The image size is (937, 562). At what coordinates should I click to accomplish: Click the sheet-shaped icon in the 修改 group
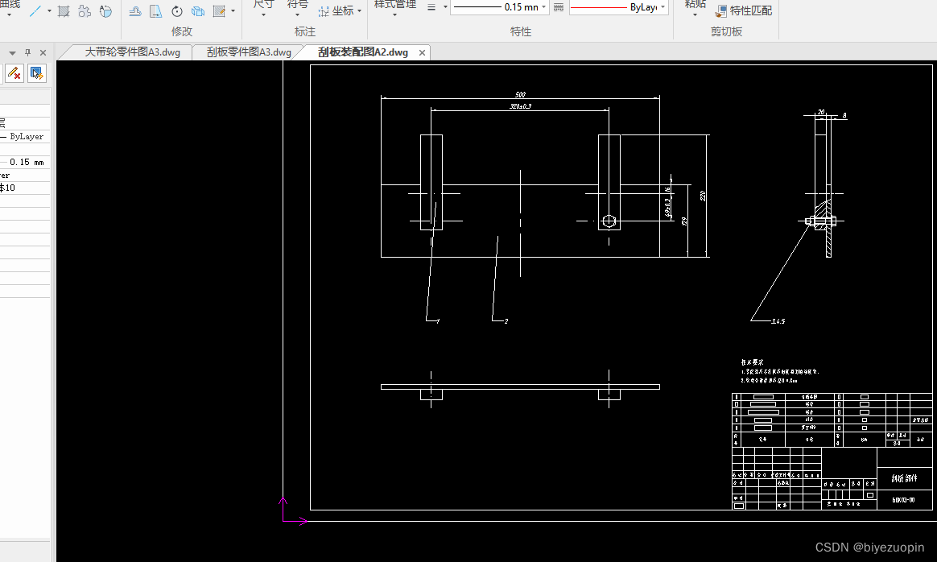pos(156,10)
